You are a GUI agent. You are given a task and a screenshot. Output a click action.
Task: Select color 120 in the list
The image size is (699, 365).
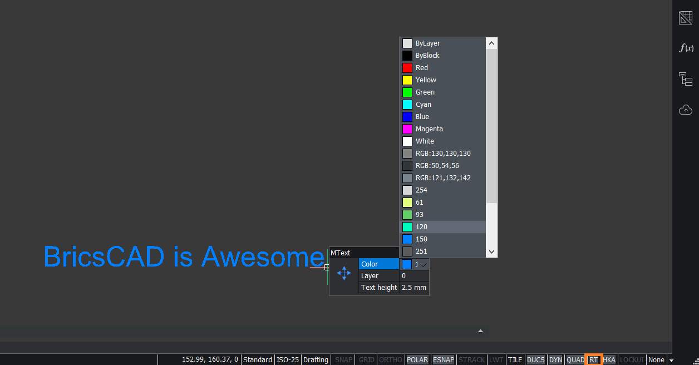point(443,227)
